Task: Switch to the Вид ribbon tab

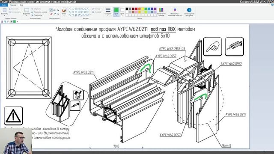Action: pos(21,5)
